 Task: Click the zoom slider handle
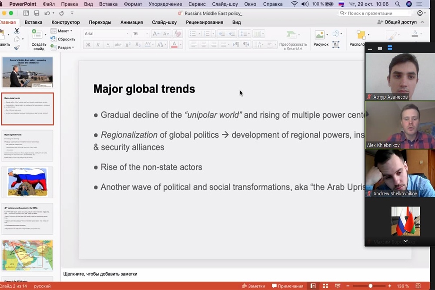coord(370,286)
